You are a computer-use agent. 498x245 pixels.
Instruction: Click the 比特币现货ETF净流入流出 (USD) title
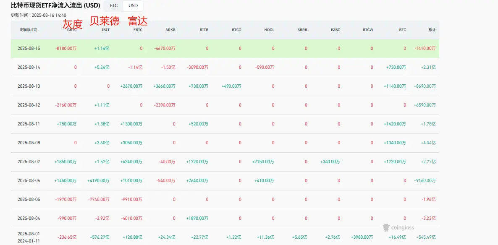click(55, 5)
